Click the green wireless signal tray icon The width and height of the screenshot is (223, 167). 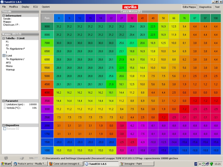pyautogui.click(x=211, y=164)
